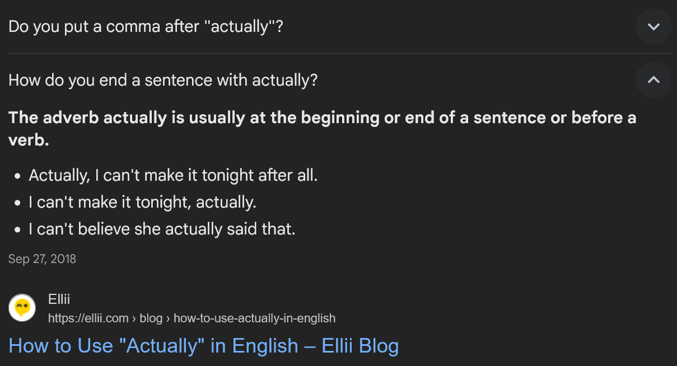The height and width of the screenshot is (366, 677).
Task: Click the yellow Ellii favicon
Action: 22,308
